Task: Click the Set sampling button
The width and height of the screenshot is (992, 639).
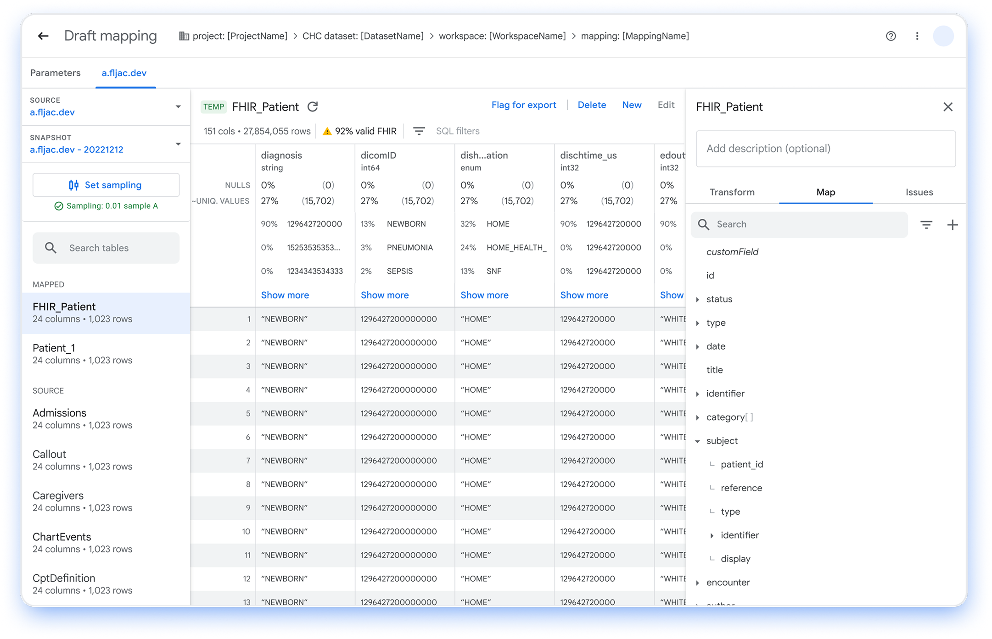Action: (x=106, y=185)
